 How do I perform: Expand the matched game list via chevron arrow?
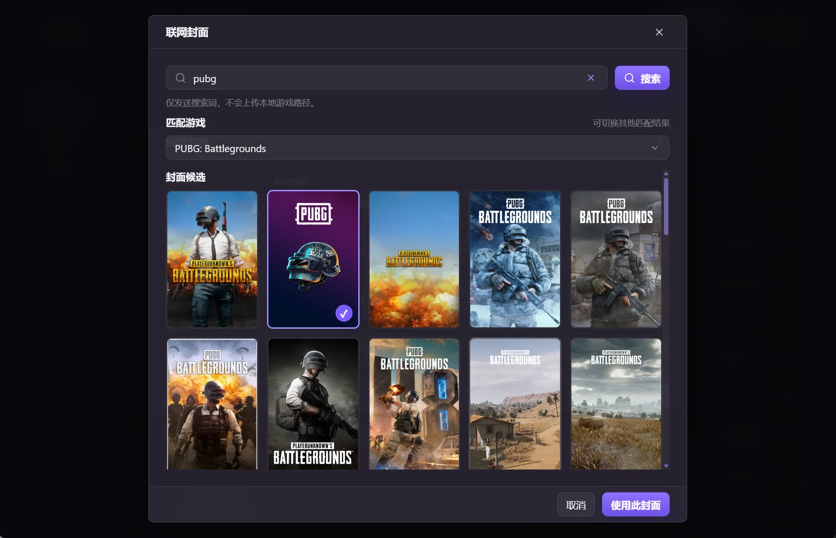tap(655, 148)
